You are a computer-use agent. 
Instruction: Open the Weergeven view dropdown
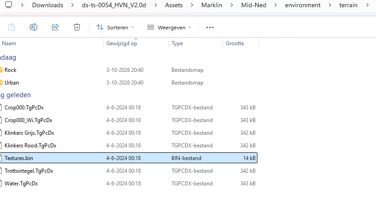pyautogui.click(x=169, y=28)
